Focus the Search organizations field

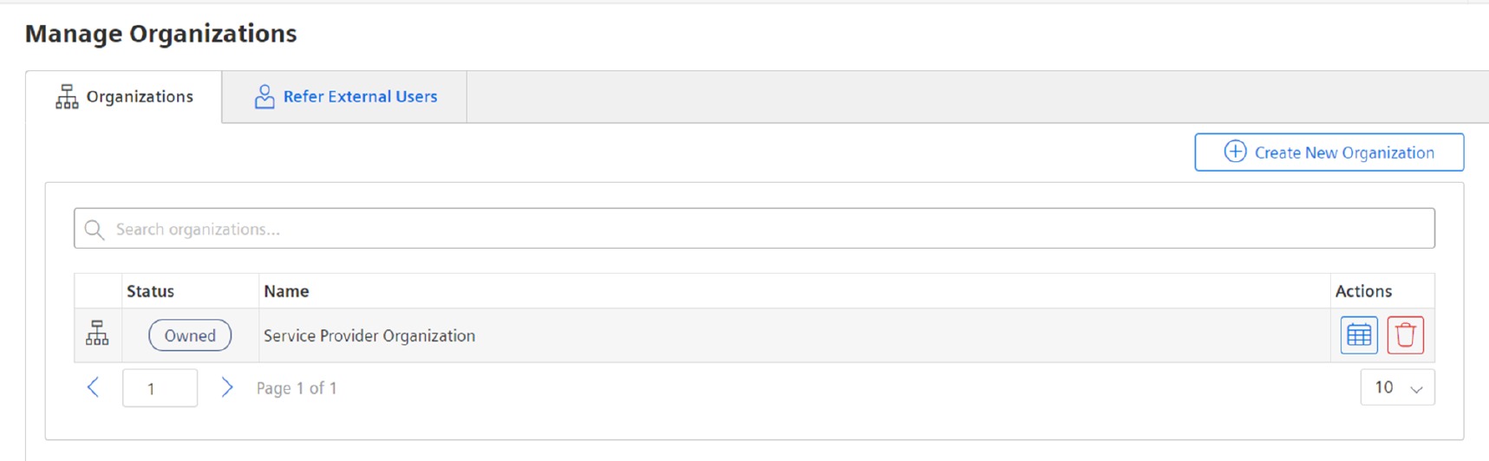[x=754, y=229]
